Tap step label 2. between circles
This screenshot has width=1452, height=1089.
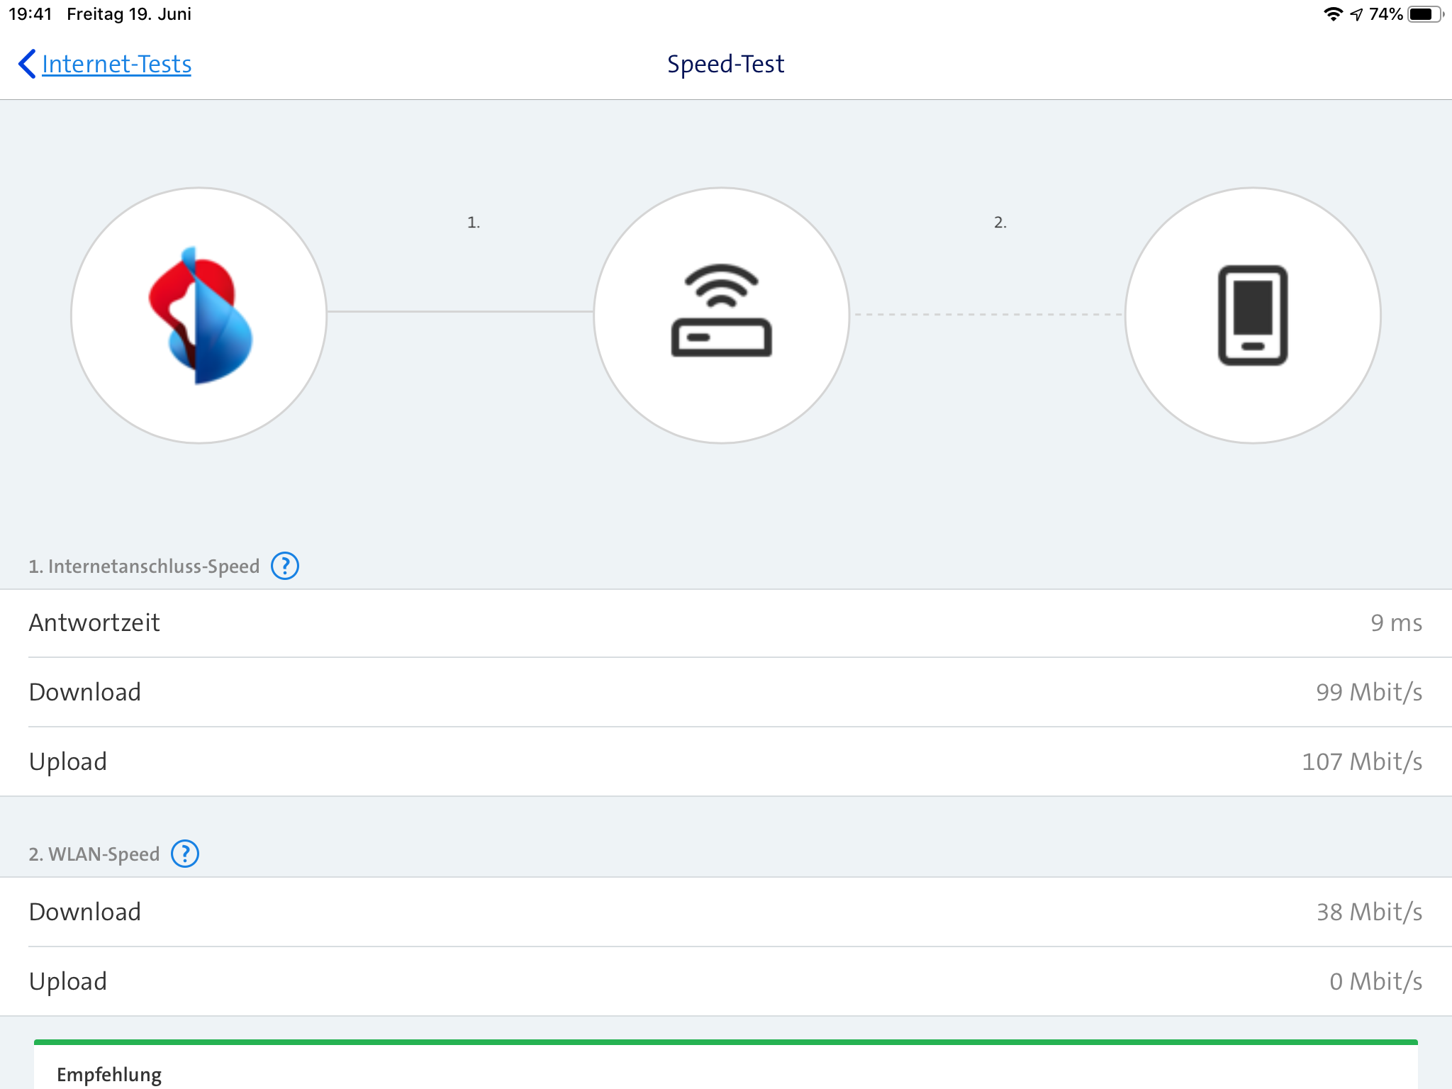point(1000,223)
